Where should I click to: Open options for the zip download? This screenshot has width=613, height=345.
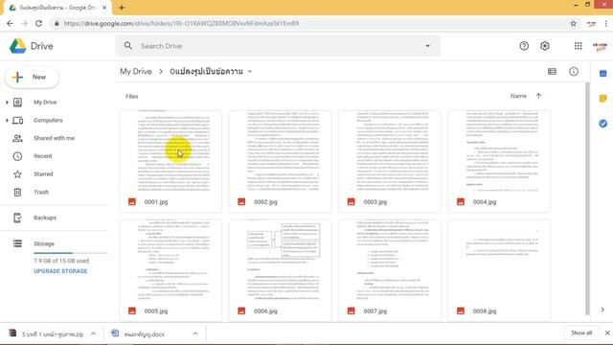pos(93,333)
